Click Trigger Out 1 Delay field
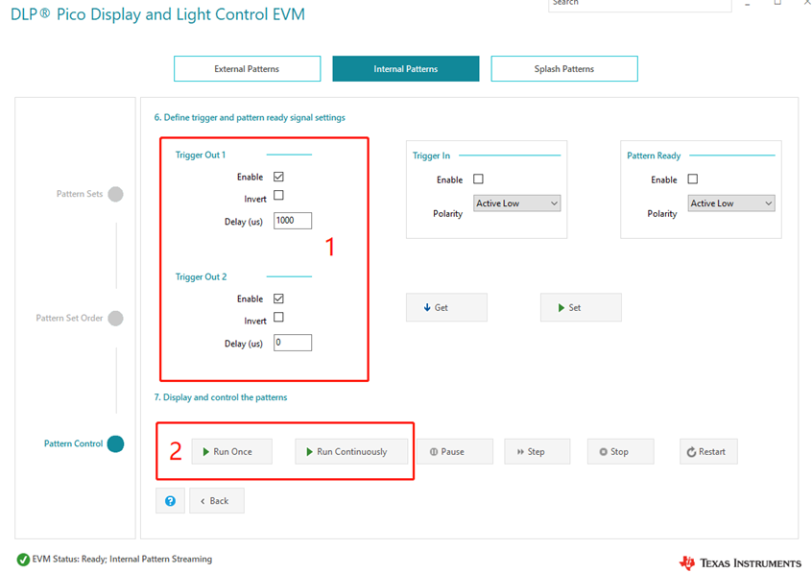 click(293, 221)
